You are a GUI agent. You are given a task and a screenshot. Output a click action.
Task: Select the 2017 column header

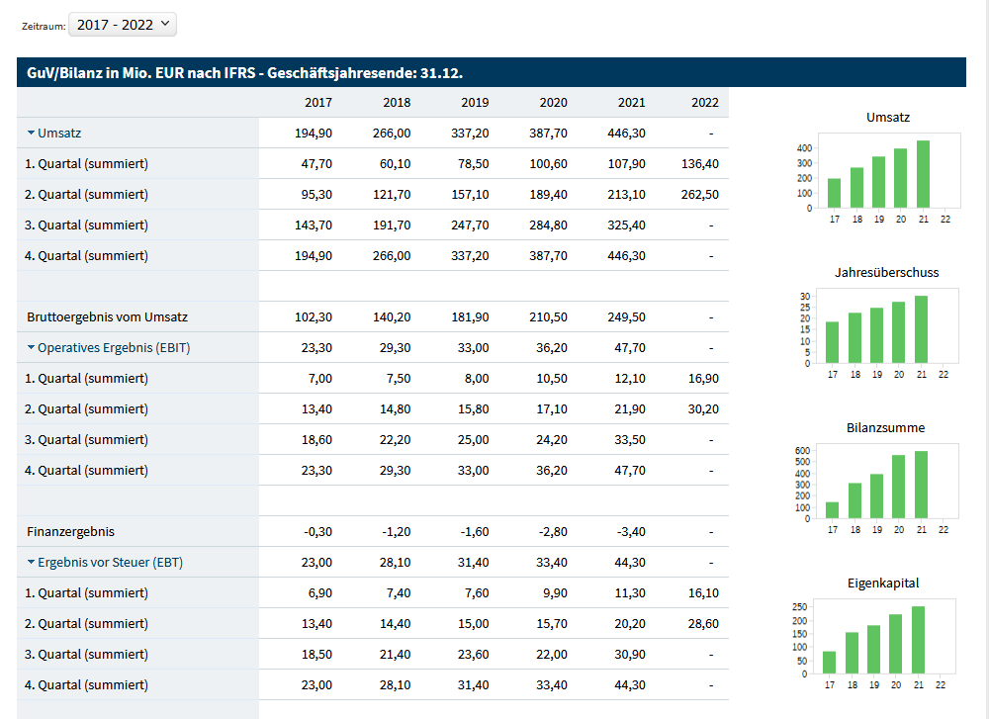tap(318, 103)
